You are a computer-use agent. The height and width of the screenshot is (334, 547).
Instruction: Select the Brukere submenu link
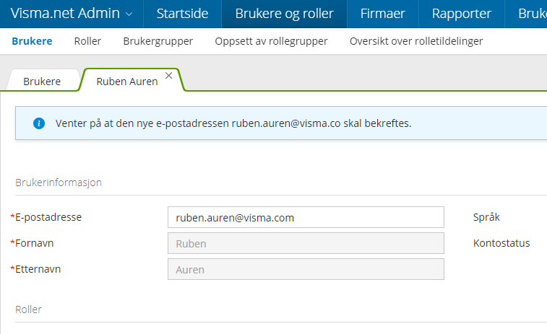tap(32, 41)
